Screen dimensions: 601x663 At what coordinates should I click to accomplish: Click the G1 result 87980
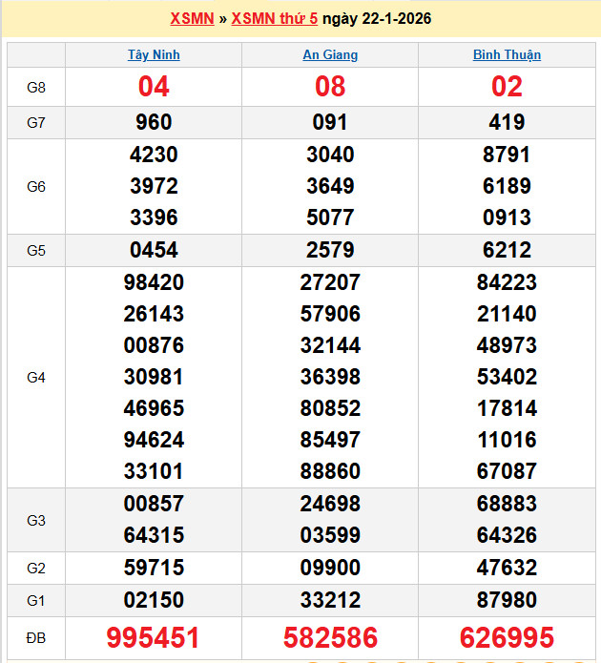point(507,600)
